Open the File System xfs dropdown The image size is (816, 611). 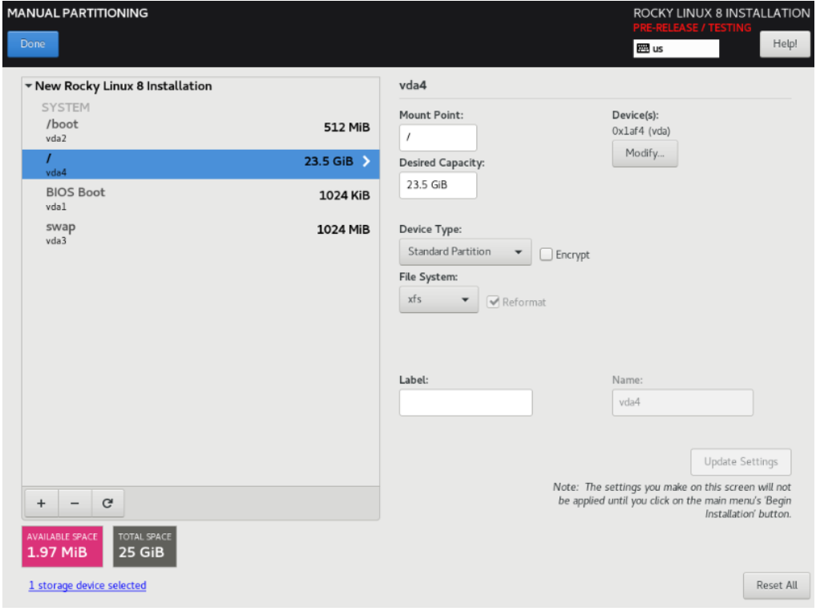click(438, 299)
